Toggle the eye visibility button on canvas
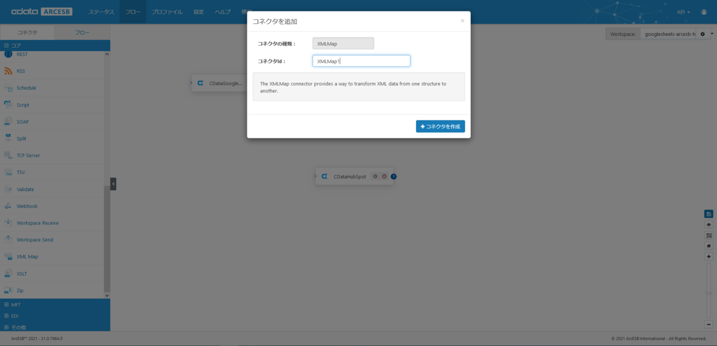This screenshot has height=346, width=717. coord(709,224)
